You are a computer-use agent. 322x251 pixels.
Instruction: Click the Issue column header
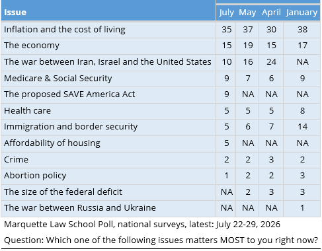click(x=15, y=13)
